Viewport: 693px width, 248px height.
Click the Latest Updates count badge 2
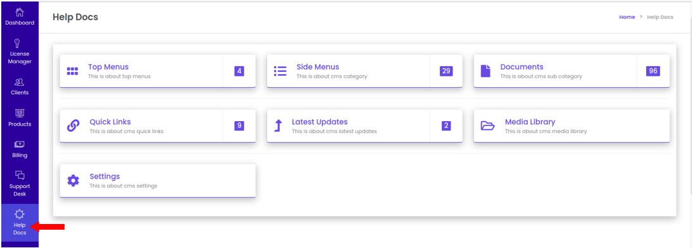[446, 126]
